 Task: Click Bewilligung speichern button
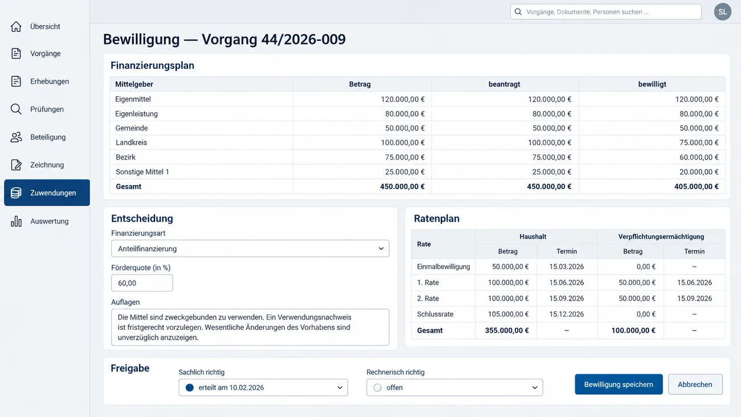point(618,385)
